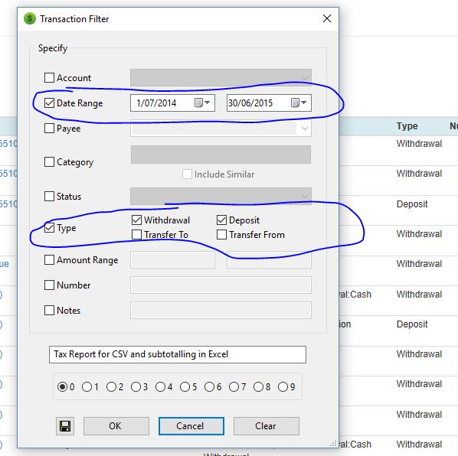The width and height of the screenshot is (458, 456).
Task: Select filter slot radio button 9
Action: pos(283,387)
